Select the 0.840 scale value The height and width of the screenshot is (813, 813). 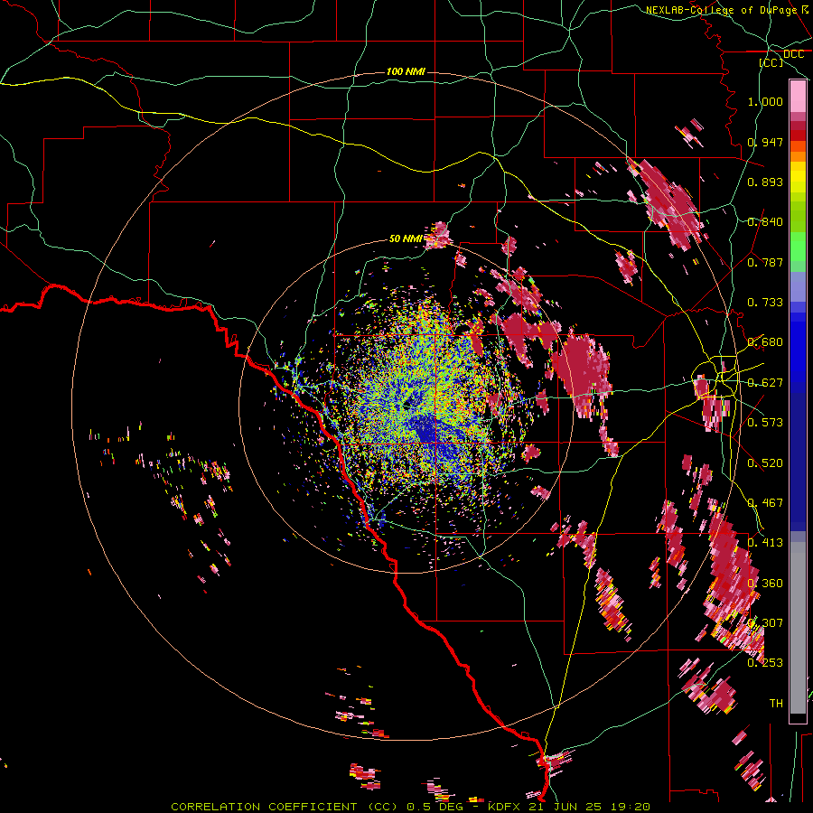[765, 222]
